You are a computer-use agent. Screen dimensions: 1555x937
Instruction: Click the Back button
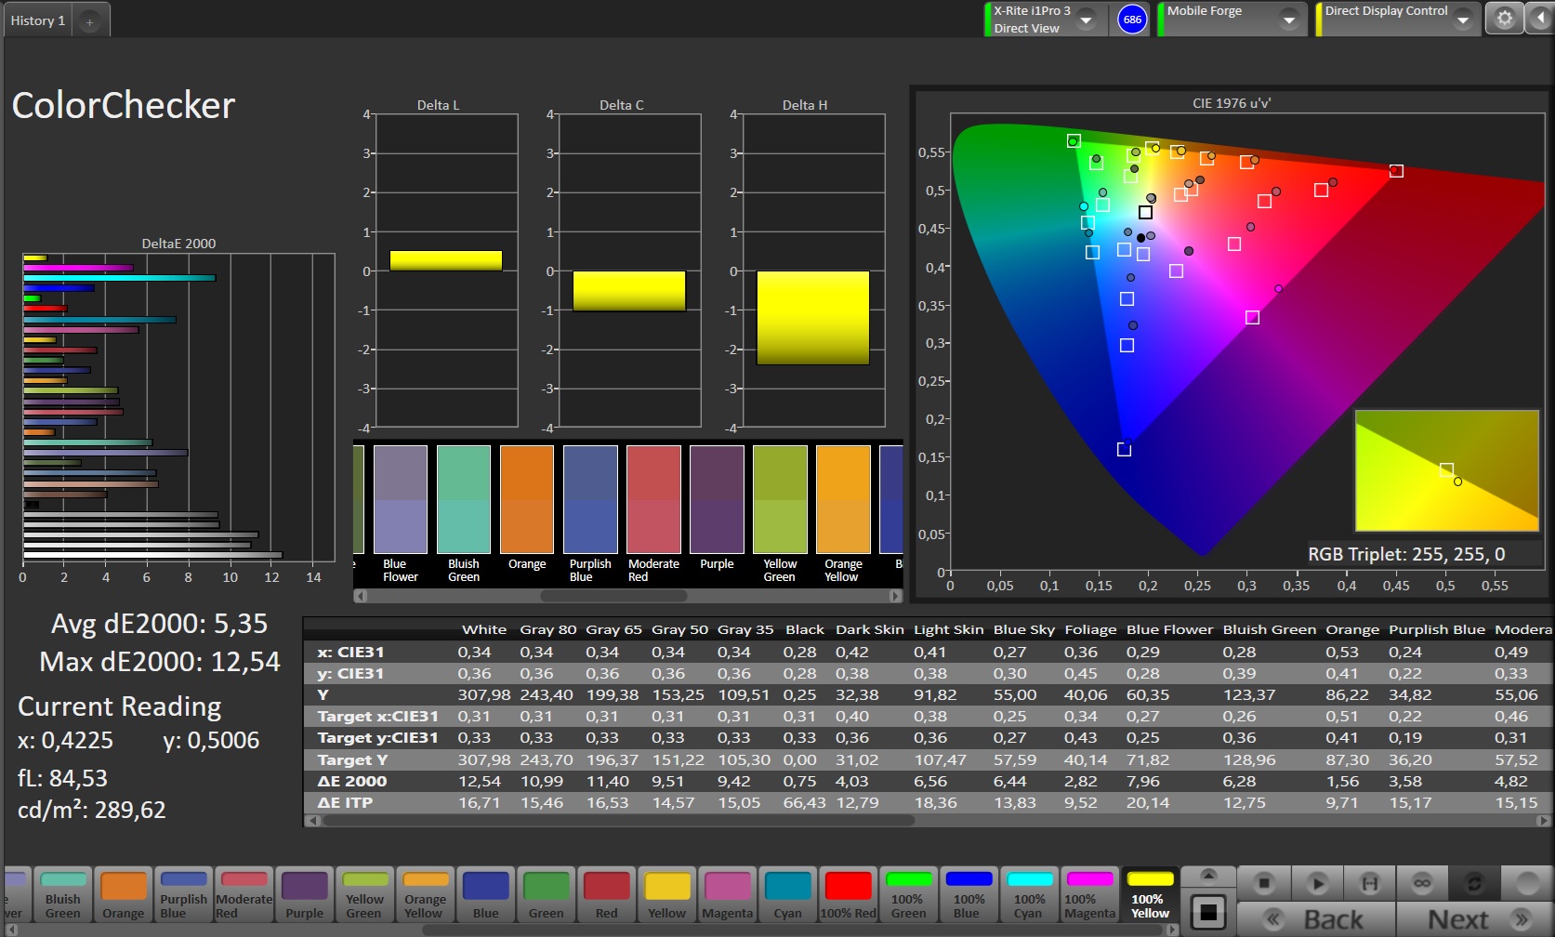coord(1316,919)
